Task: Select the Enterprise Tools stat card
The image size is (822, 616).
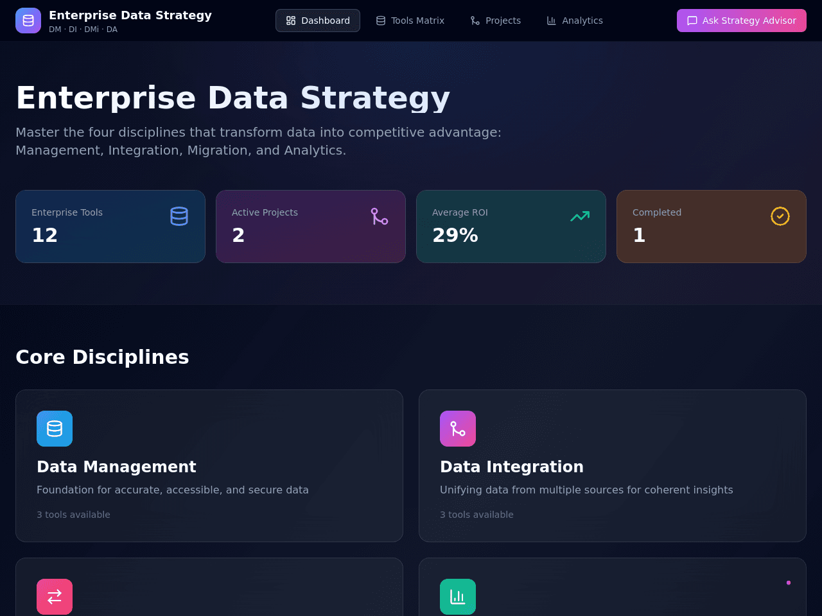Action: click(x=110, y=227)
